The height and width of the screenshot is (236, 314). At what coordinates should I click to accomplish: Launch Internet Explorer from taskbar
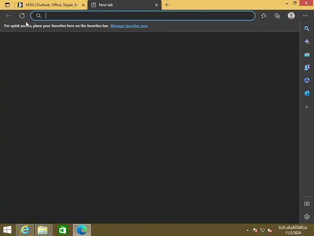pos(25,230)
